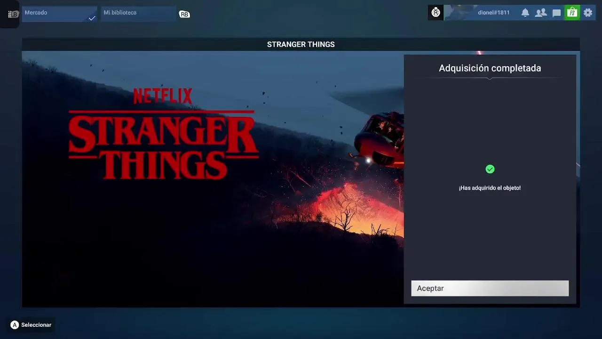602x339 pixels.
Task: Click the Aceptar button
Action: pyautogui.click(x=490, y=288)
